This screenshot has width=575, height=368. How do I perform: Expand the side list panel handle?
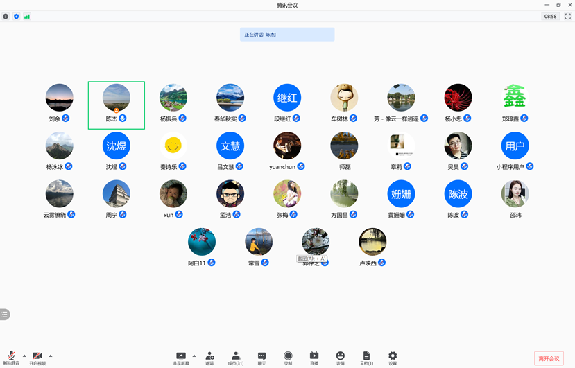5,315
